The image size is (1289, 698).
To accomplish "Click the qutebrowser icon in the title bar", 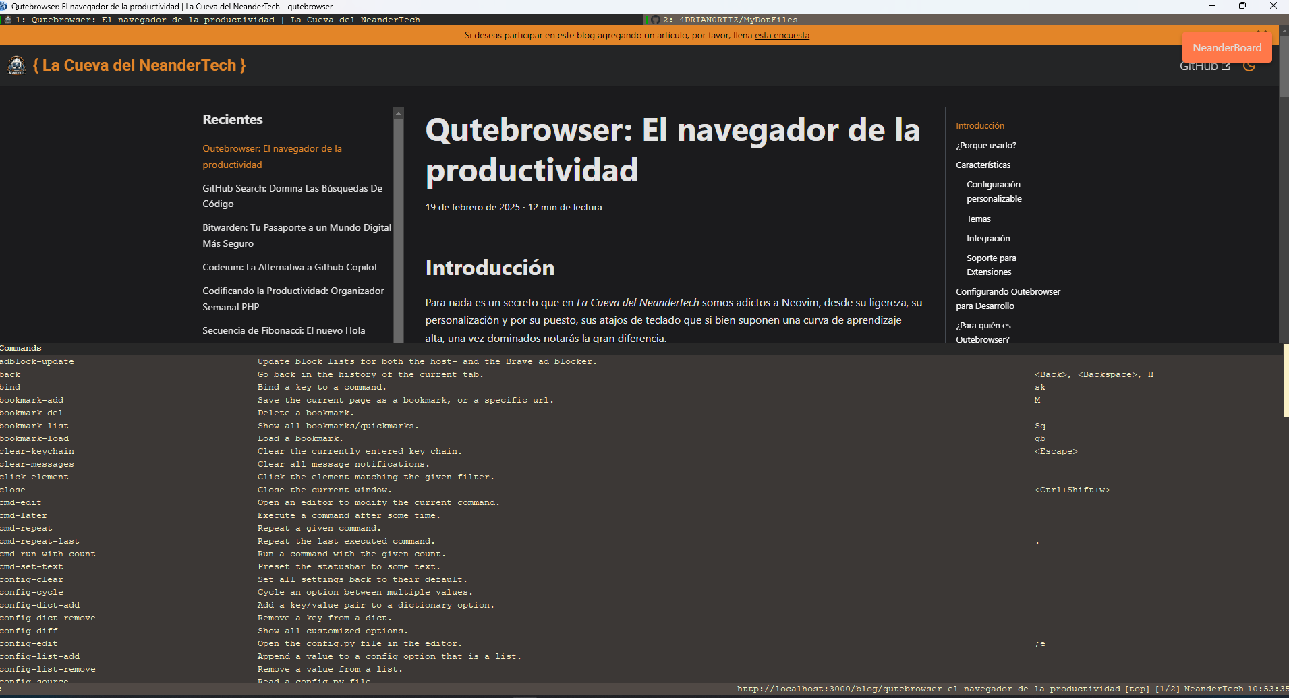I will point(4,6).
